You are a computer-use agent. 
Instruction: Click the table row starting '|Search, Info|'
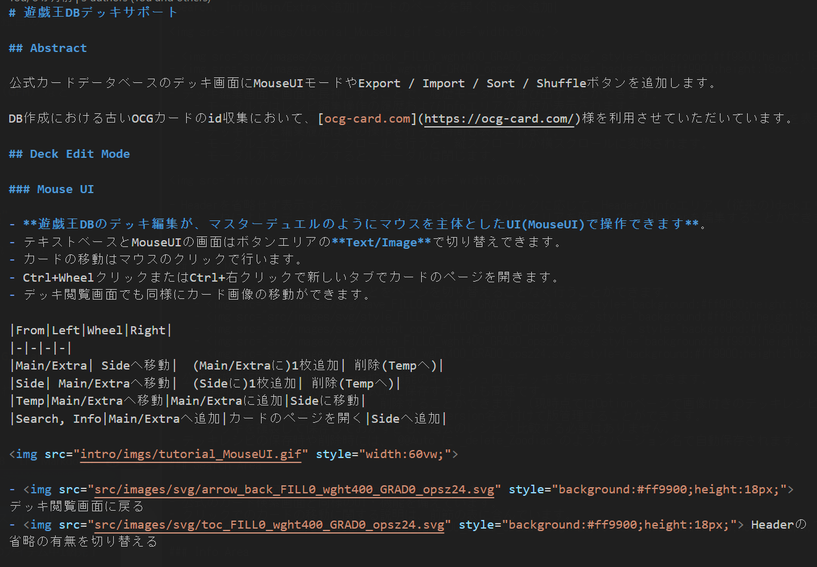pyautogui.click(x=228, y=418)
